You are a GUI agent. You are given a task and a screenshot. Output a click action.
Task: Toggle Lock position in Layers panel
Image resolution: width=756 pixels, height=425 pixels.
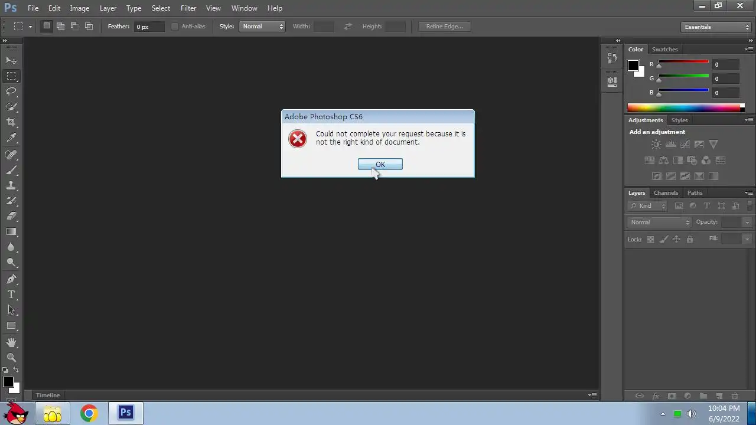click(x=676, y=239)
